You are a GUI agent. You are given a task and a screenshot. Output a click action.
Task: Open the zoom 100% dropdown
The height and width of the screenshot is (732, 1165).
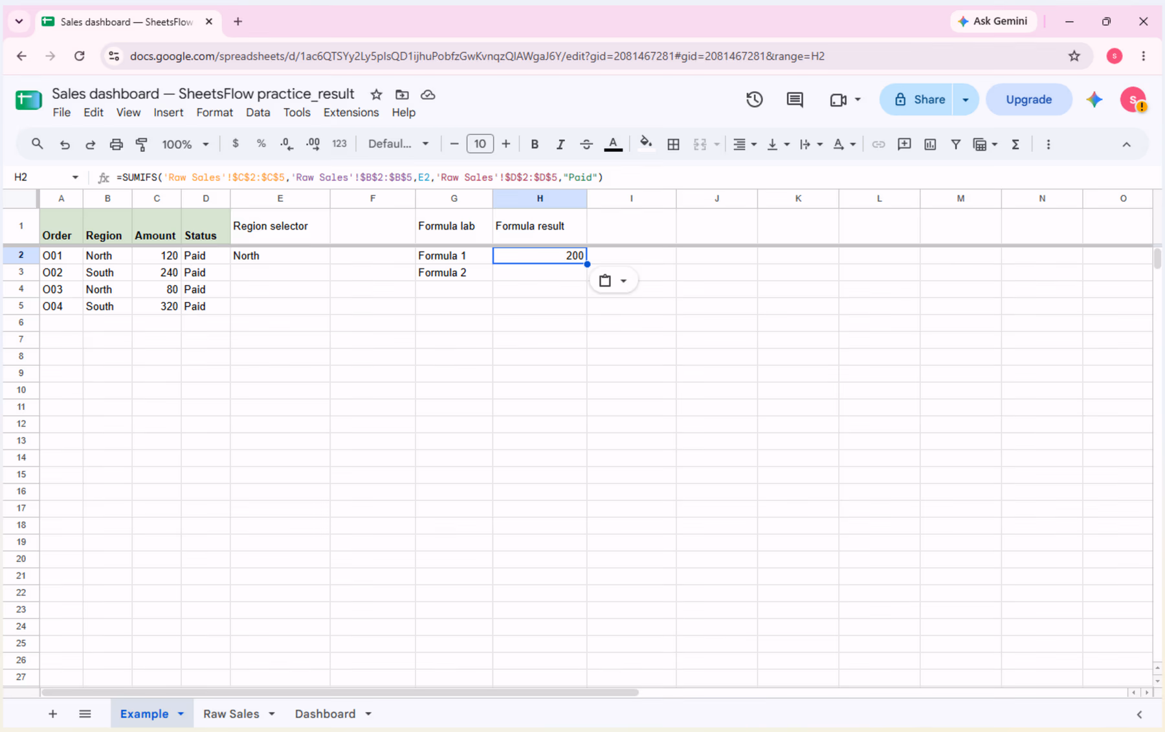(x=185, y=144)
